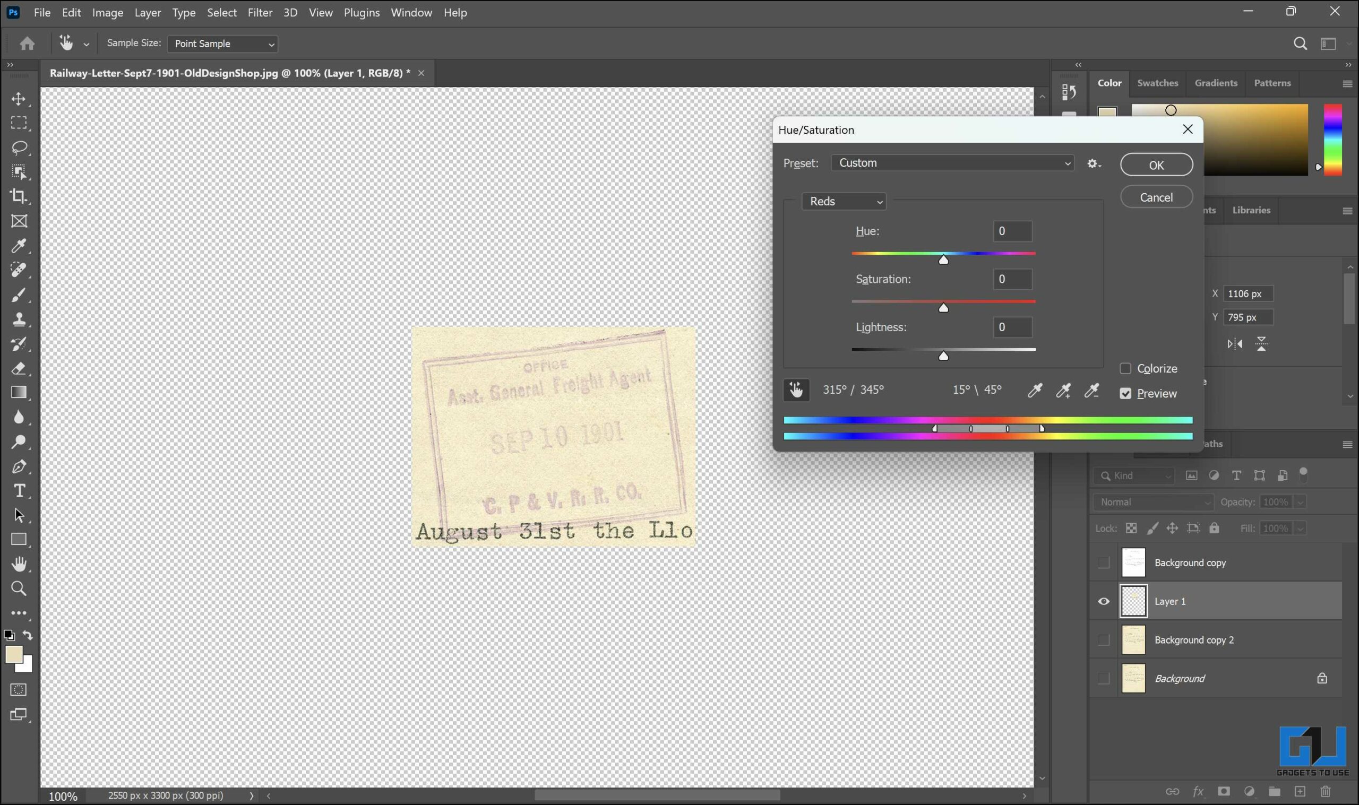Viewport: 1359px width, 805px height.
Task: Open the Preset dropdown showing Custom
Action: pyautogui.click(x=953, y=163)
